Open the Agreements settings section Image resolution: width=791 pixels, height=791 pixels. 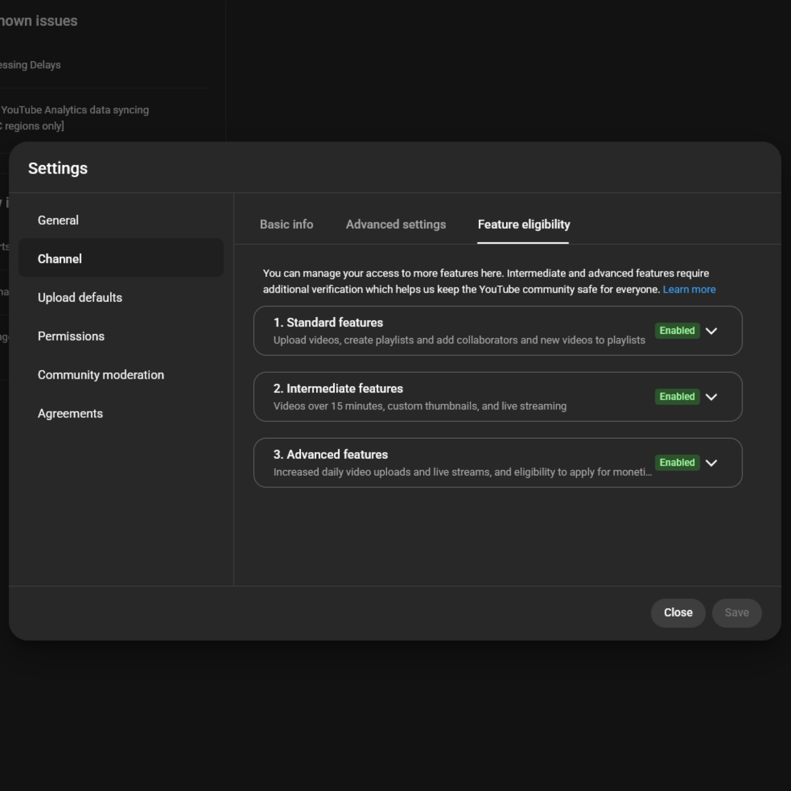(x=70, y=413)
